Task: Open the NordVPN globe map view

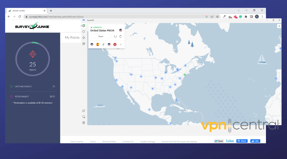Action: pos(84,26)
